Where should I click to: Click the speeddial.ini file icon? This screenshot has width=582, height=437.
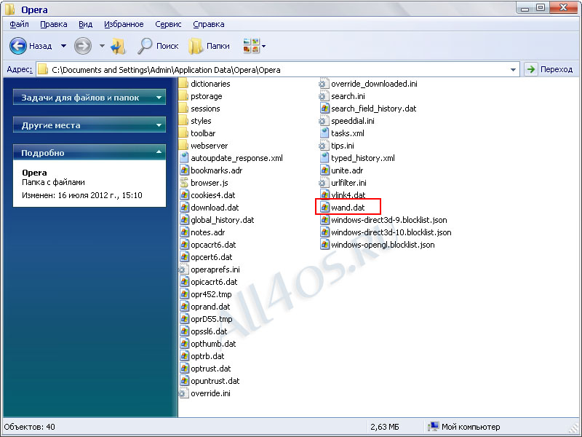324,121
